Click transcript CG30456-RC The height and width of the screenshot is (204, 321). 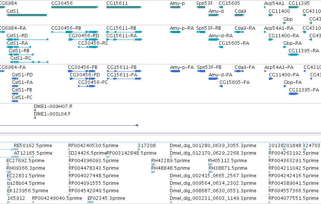point(93,43)
